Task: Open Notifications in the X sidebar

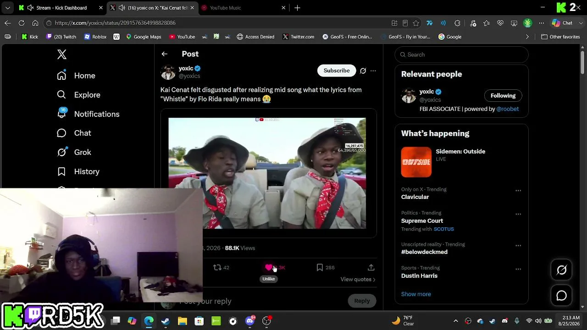Action: (x=88, y=114)
